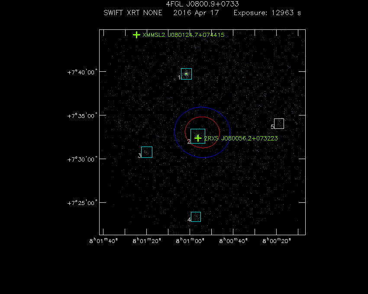Click the Exposure: 12963 s text
Viewport: 368px width, 294px height.
(267, 13)
